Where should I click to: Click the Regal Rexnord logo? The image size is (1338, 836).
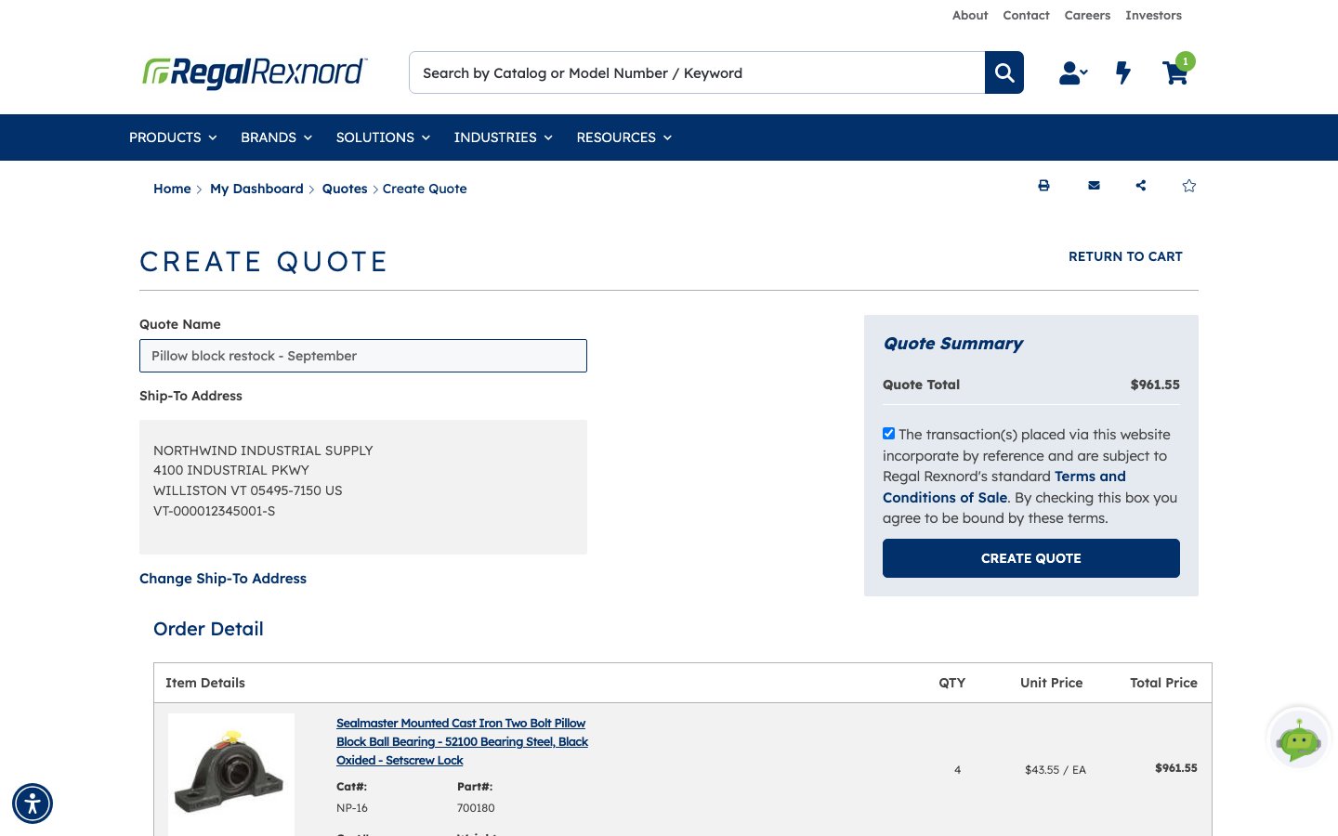coord(255,72)
